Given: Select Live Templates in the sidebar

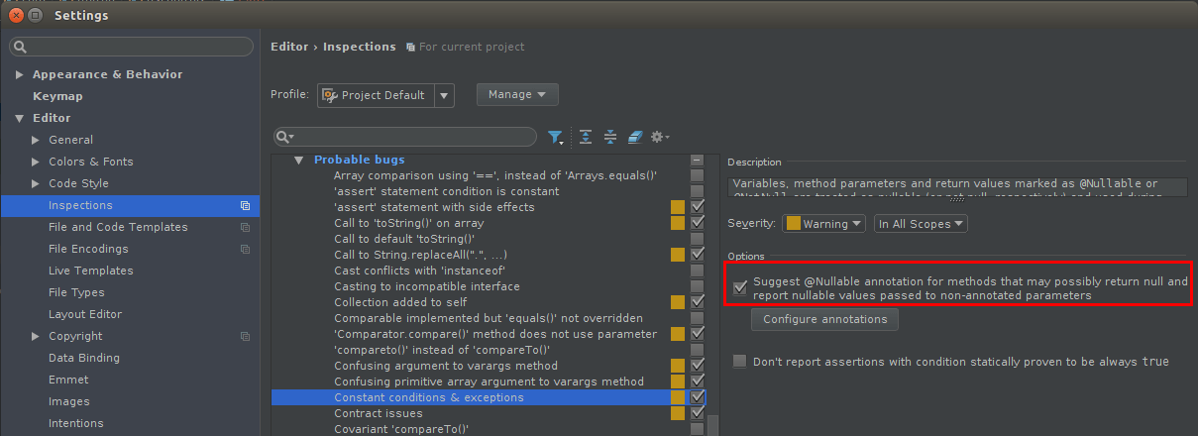Looking at the screenshot, I should 90,271.
